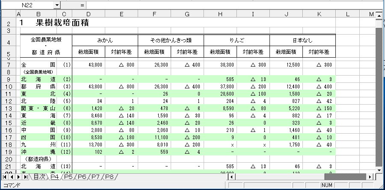Click the 全国農業地域 header cell
Image resolution: width=385 pixels, height=190 pixels.
point(46,46)
